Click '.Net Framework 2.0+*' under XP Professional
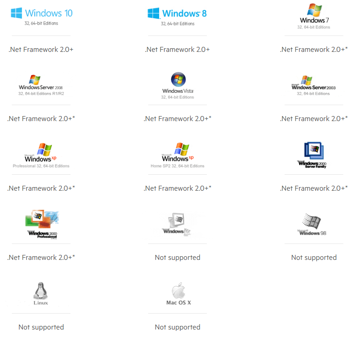Viewport: 356px width, 340px height. click(41, 188)
